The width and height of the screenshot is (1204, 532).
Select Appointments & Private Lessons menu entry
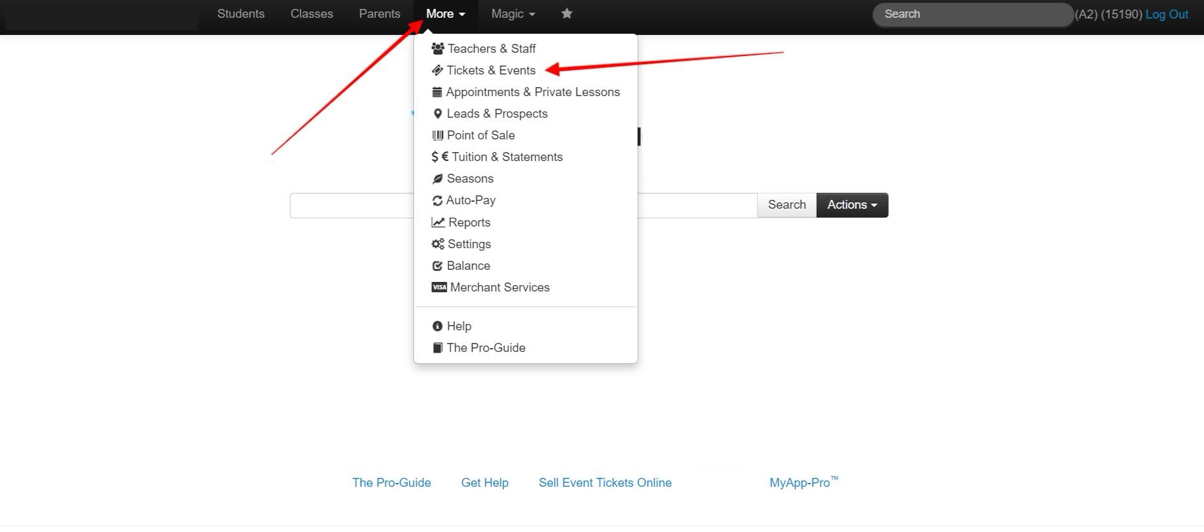[533, 92]
